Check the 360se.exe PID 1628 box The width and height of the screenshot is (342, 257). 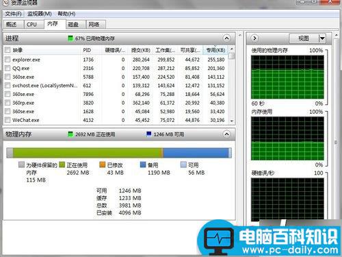coord(8,111)
